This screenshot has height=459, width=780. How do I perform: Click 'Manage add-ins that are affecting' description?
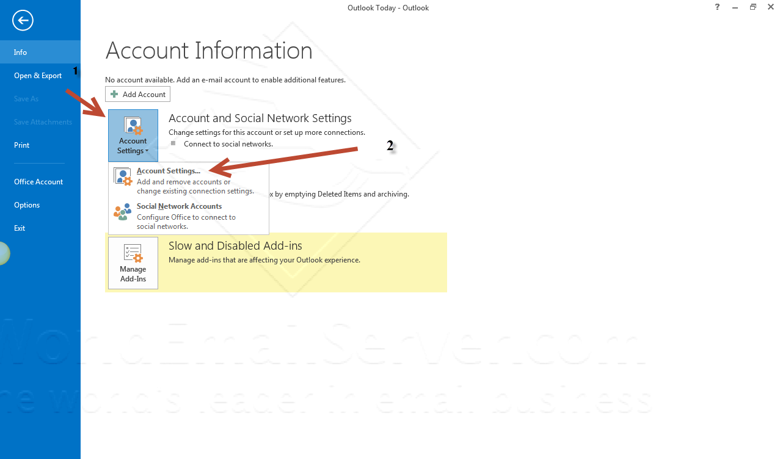point(264,260)
